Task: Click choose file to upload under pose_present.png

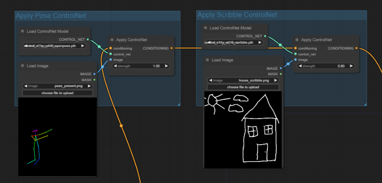Action: [57, 93]
